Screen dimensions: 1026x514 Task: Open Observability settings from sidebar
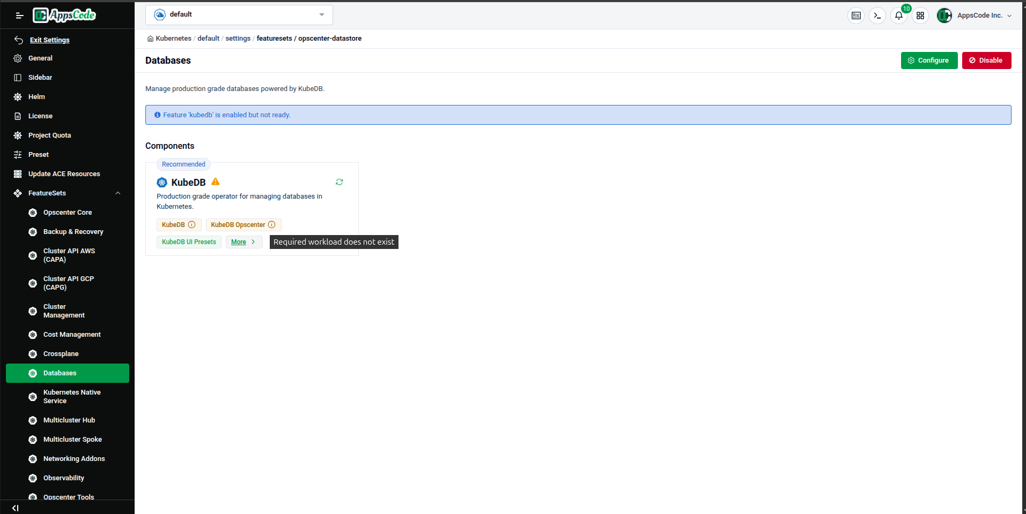(63, 478)
